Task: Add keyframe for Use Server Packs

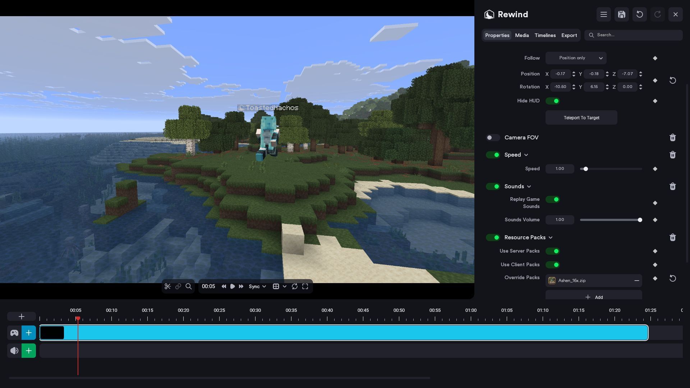Action: tap(655, 251)
